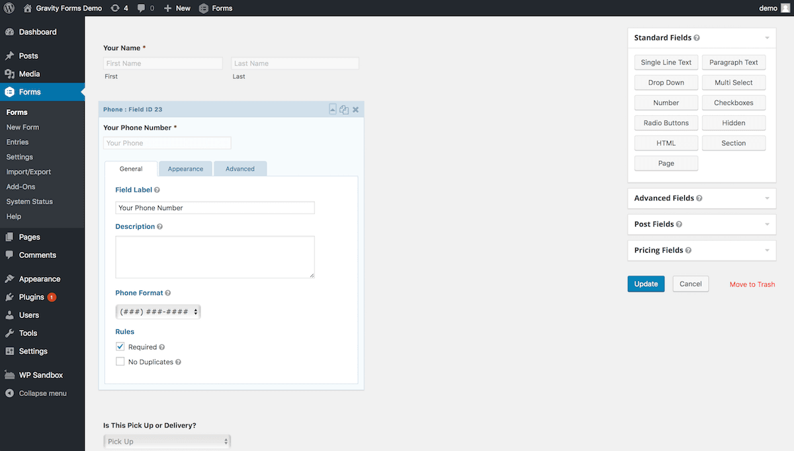Image resolution: width=794 pixels, height=451 pixels.
Task: Open the Pick Up or Delivery dropdown
Action: [167, 441]
